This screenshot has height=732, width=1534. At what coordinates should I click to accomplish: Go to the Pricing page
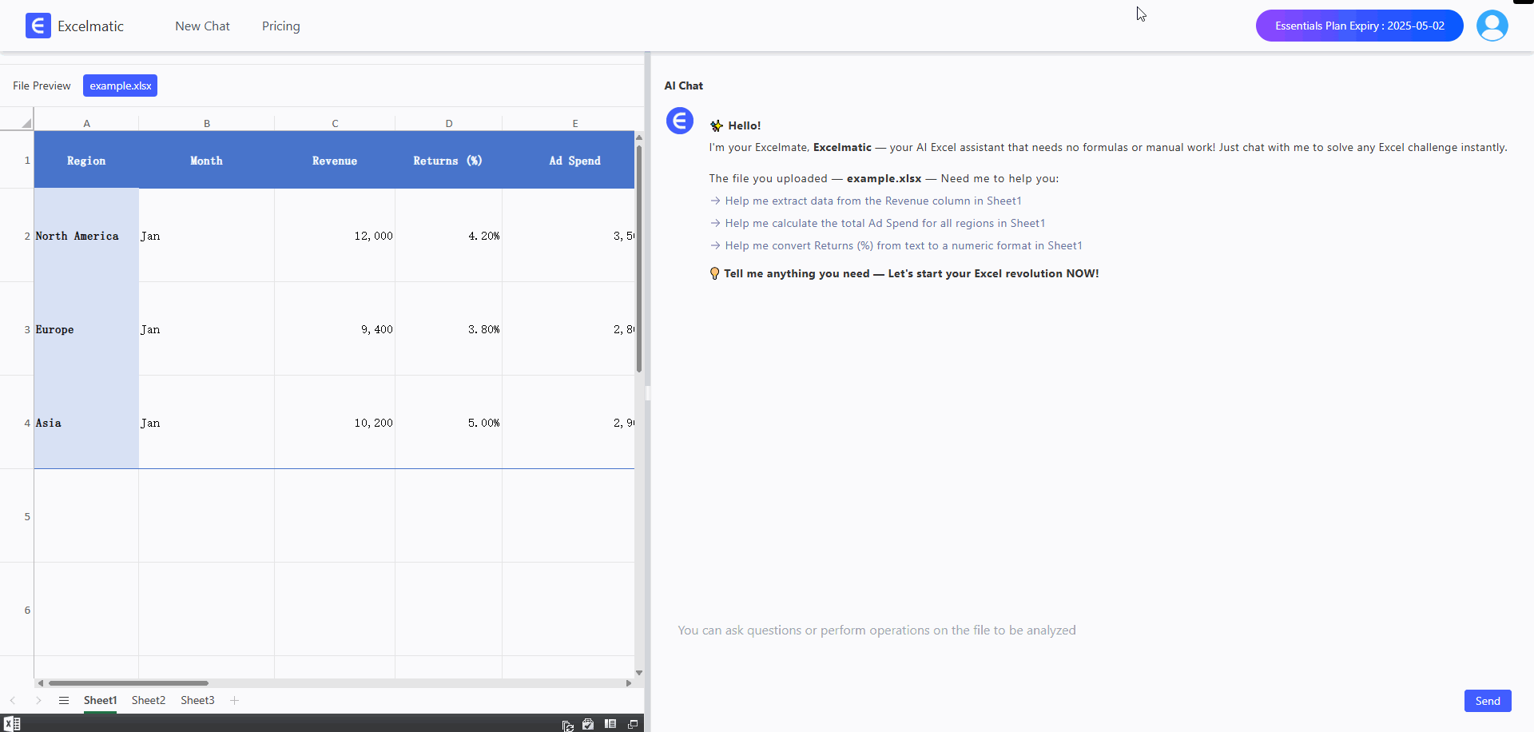tap(281, 26)
